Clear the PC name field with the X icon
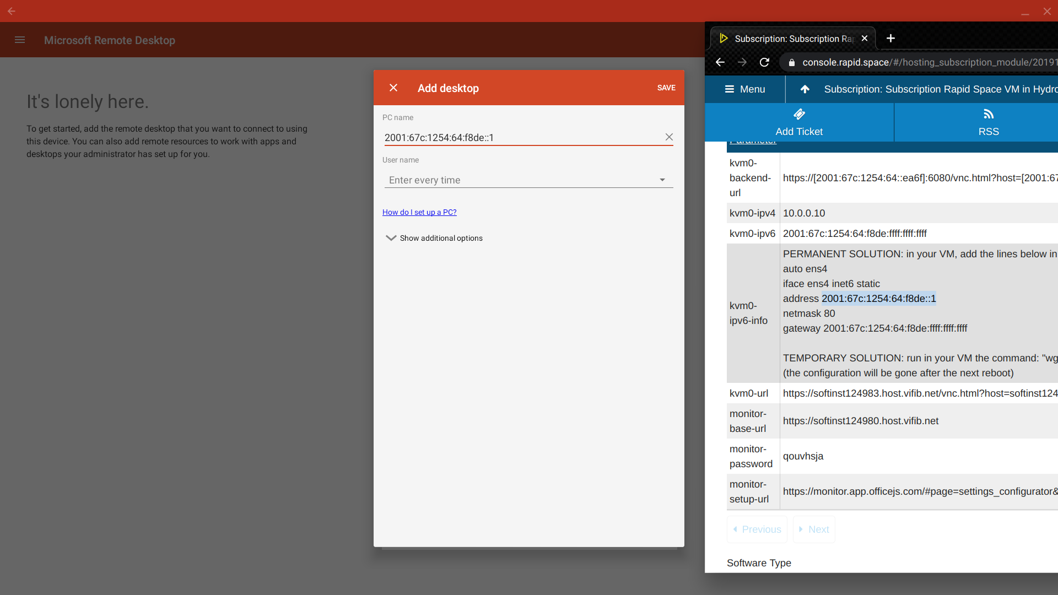The width and height of the screenshot is (1058, 595). pyautogui.click(x=669, y=137)
